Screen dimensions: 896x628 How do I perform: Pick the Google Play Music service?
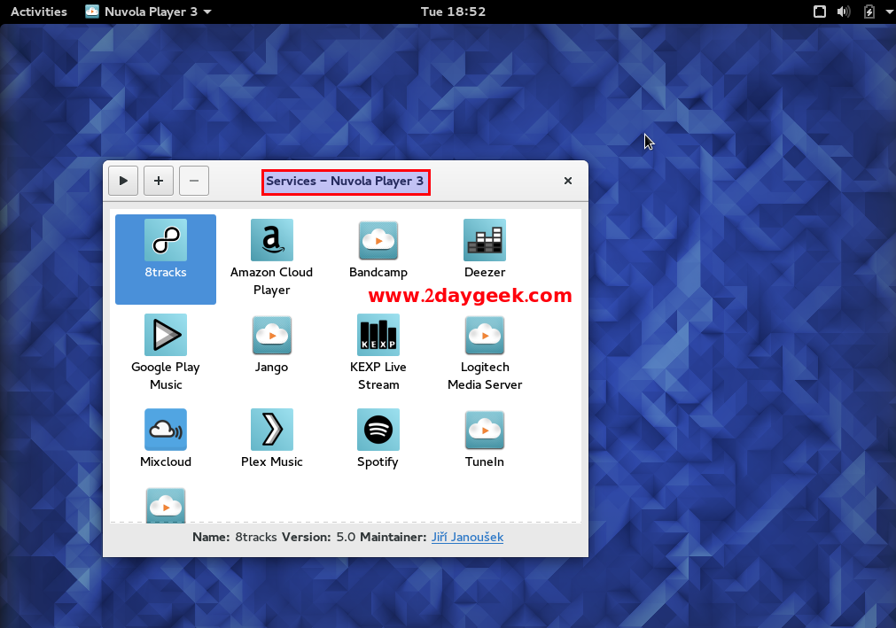pyautogui.click(x=166, y=336)
